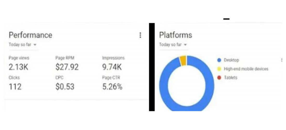Click the Performance date range arrow
The width and height of the screenshot is (286, 130).
(x=35, y=45)
